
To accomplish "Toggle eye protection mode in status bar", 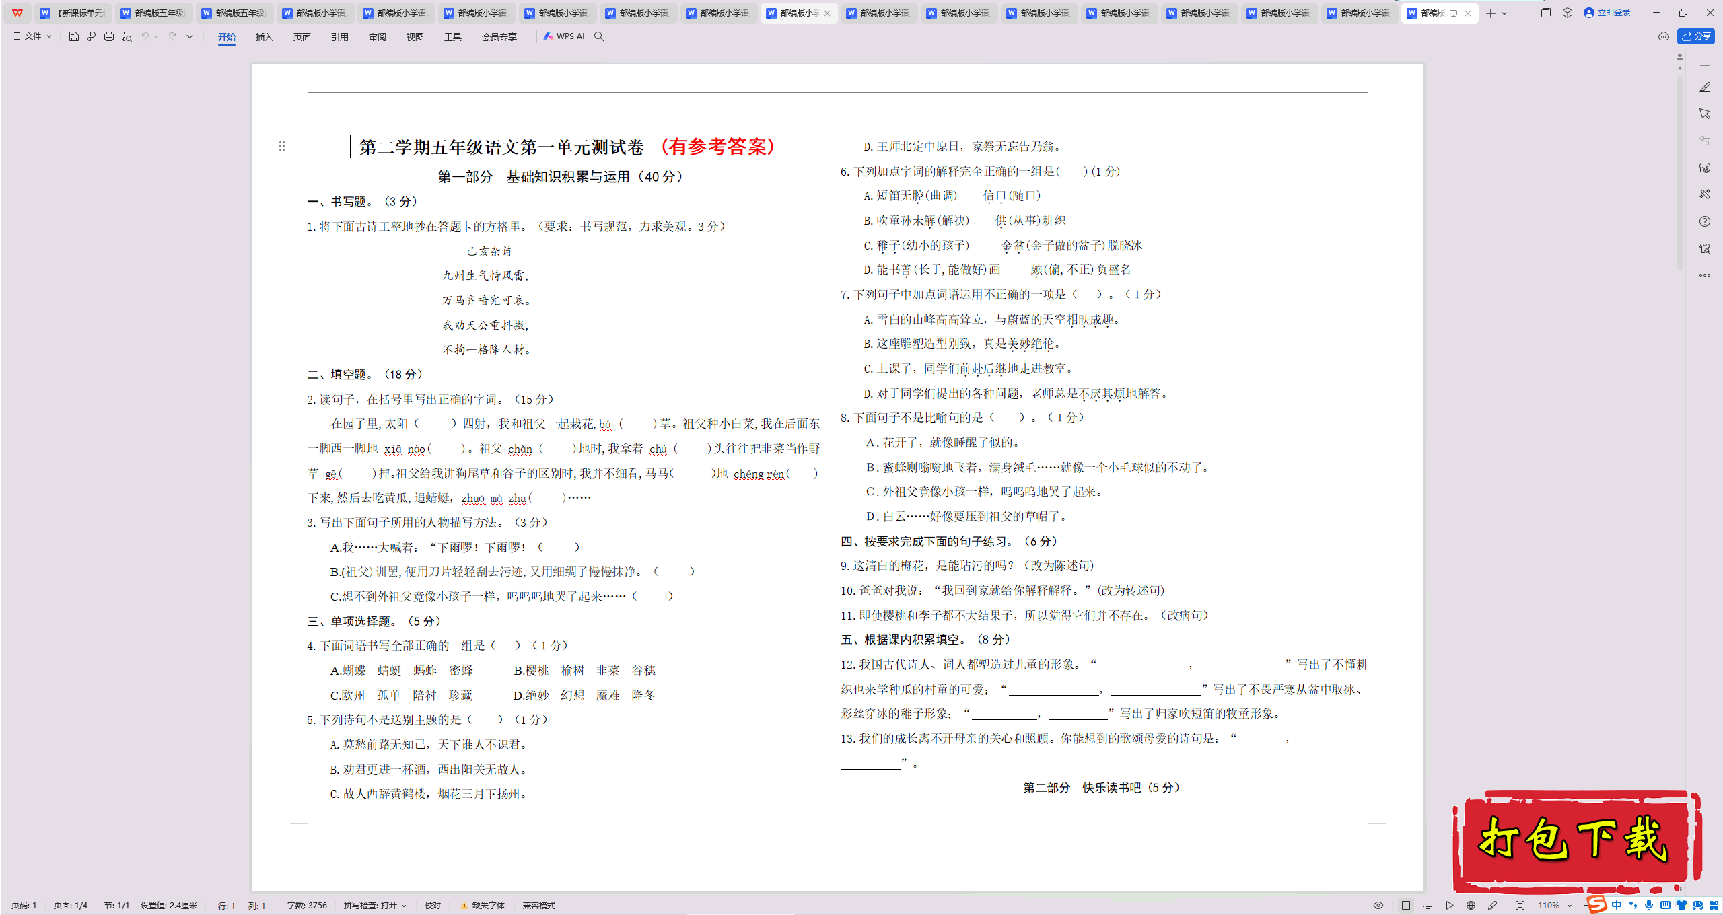I will coord(1378,906).
